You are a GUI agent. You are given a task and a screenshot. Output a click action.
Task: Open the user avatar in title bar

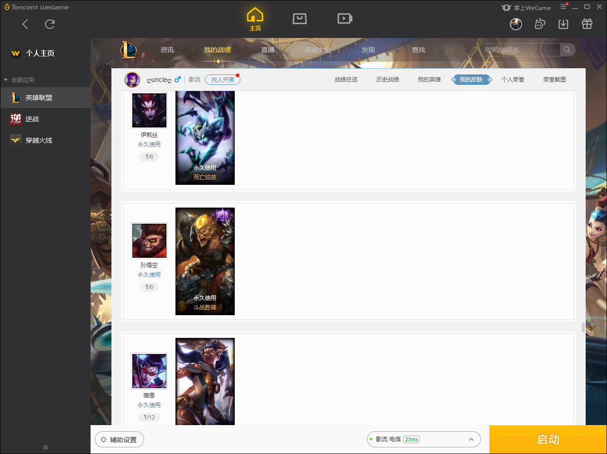tap(516, 24)
